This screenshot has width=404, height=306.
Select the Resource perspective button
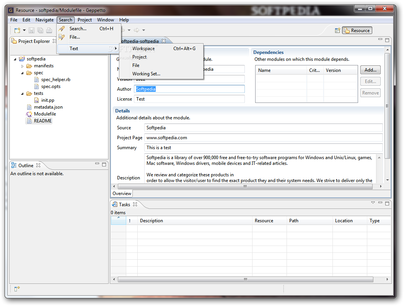coord(357,30)
